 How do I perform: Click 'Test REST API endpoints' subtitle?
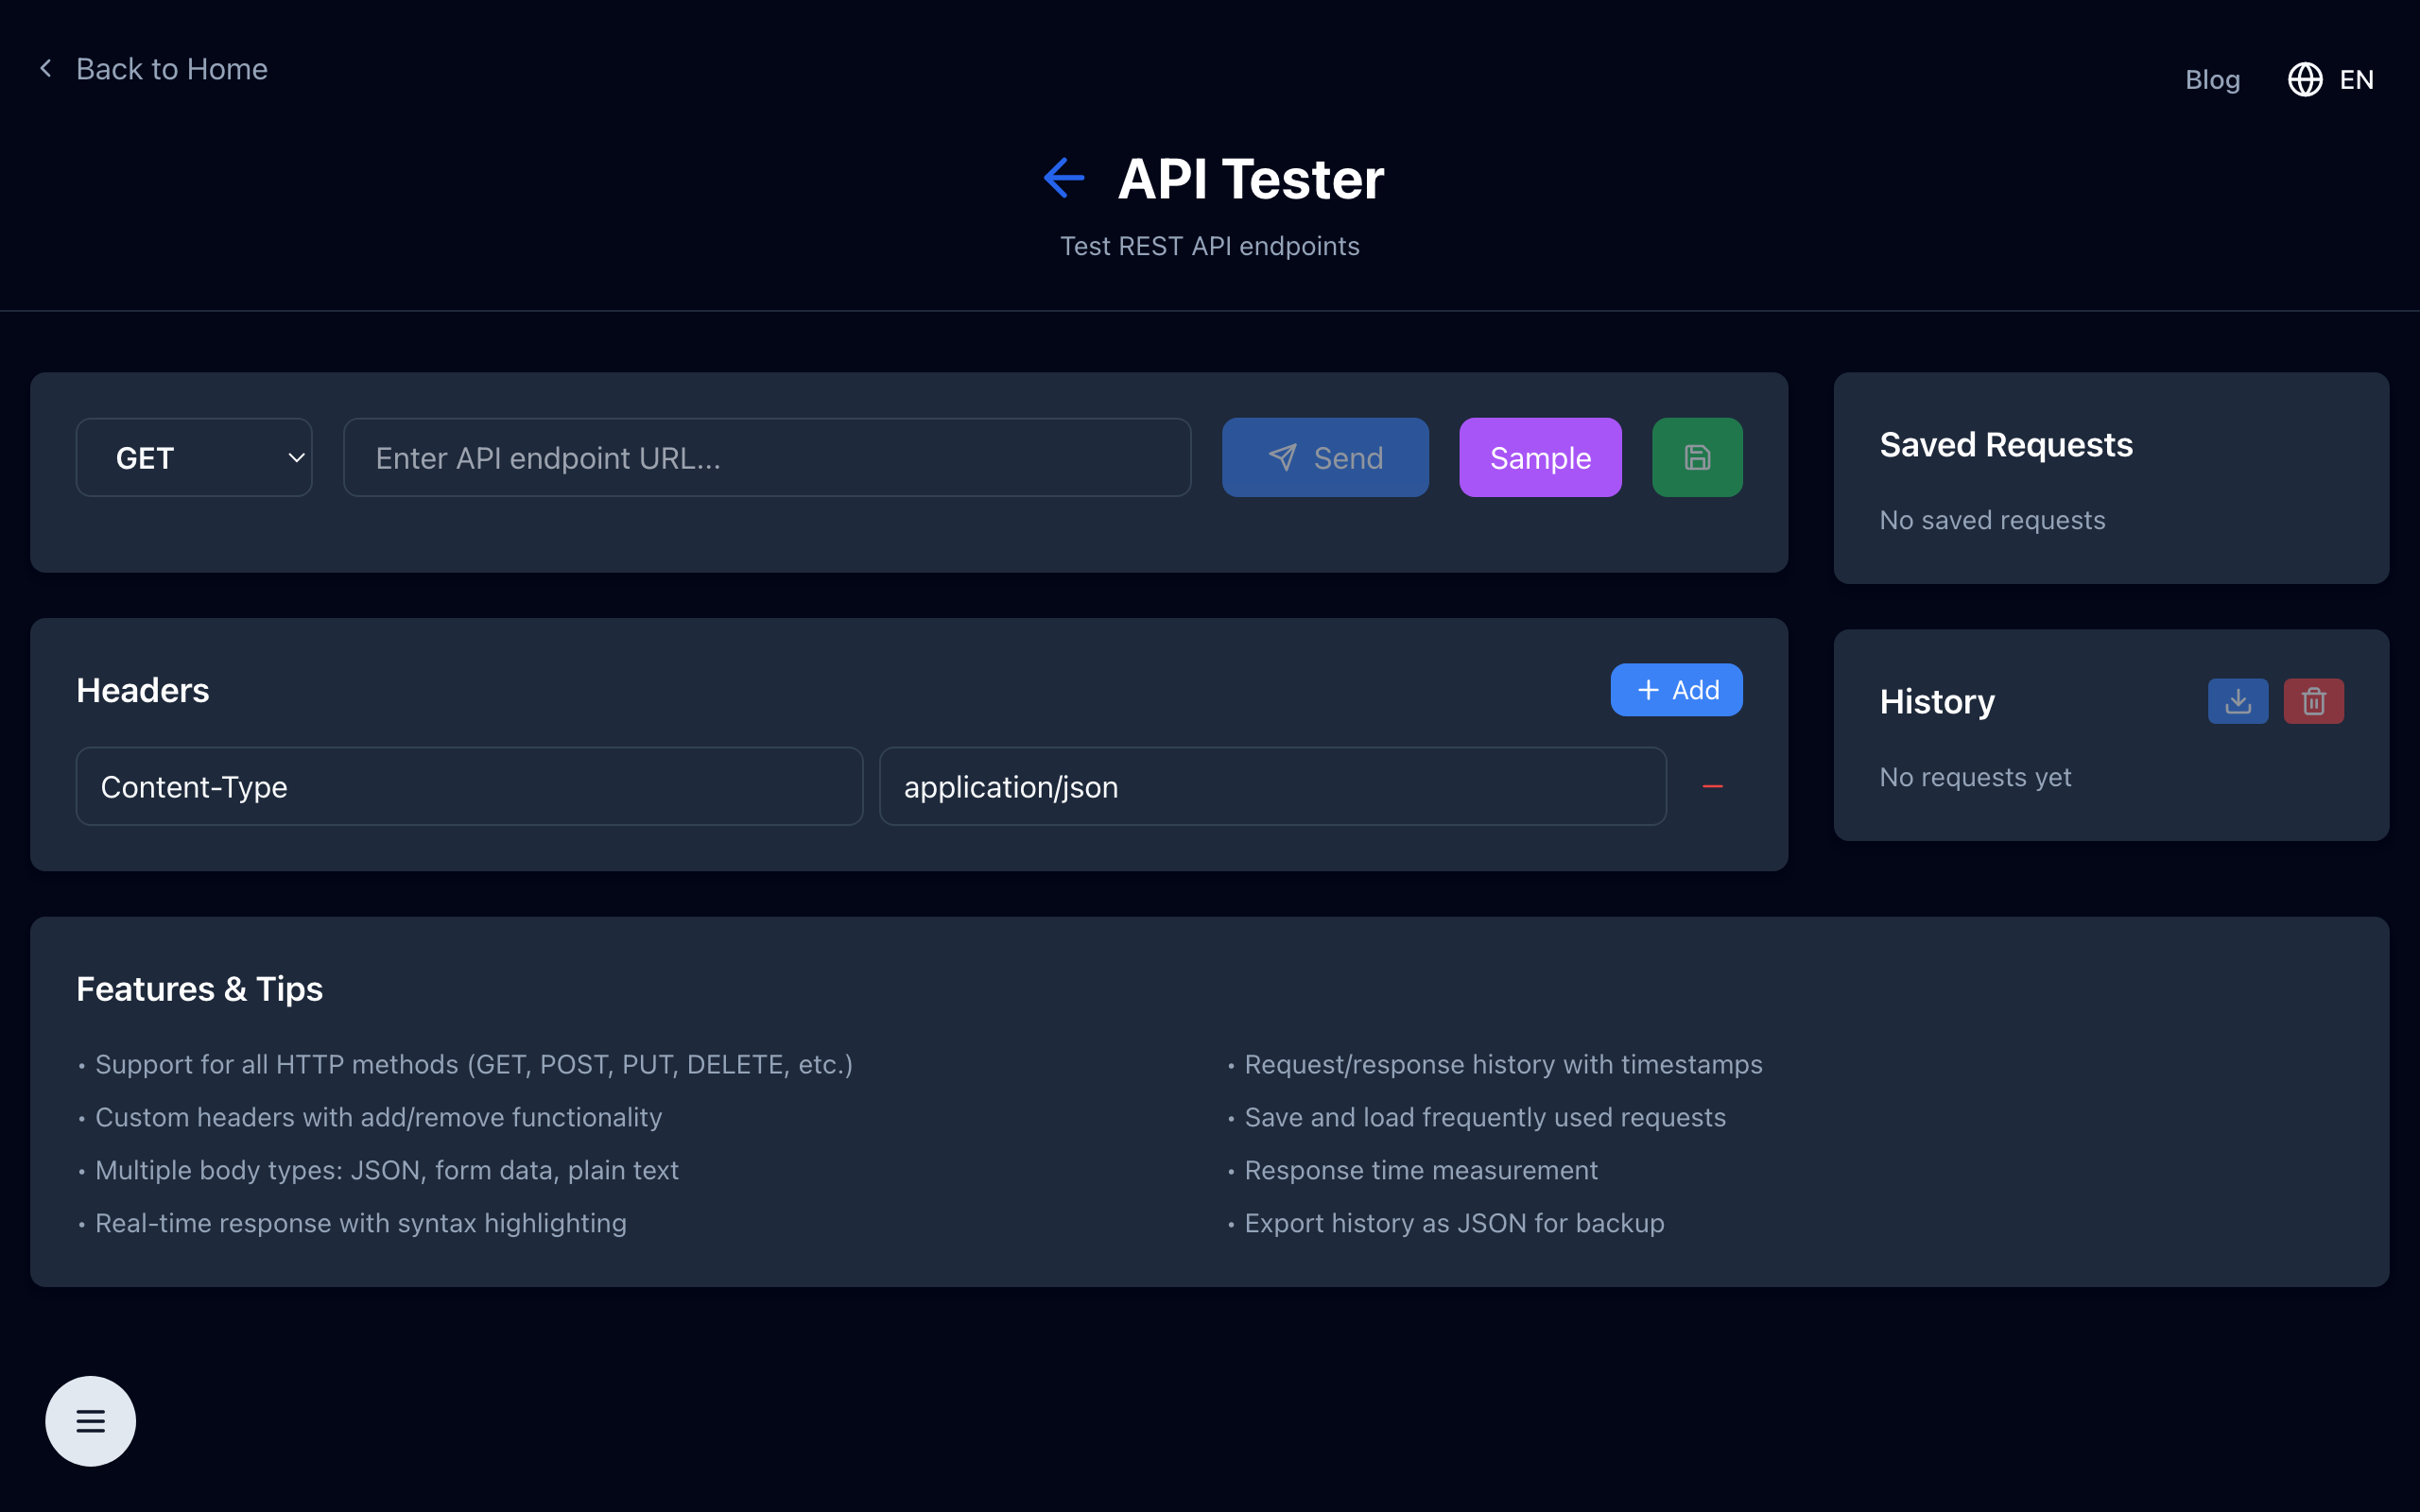(1210, 246)
